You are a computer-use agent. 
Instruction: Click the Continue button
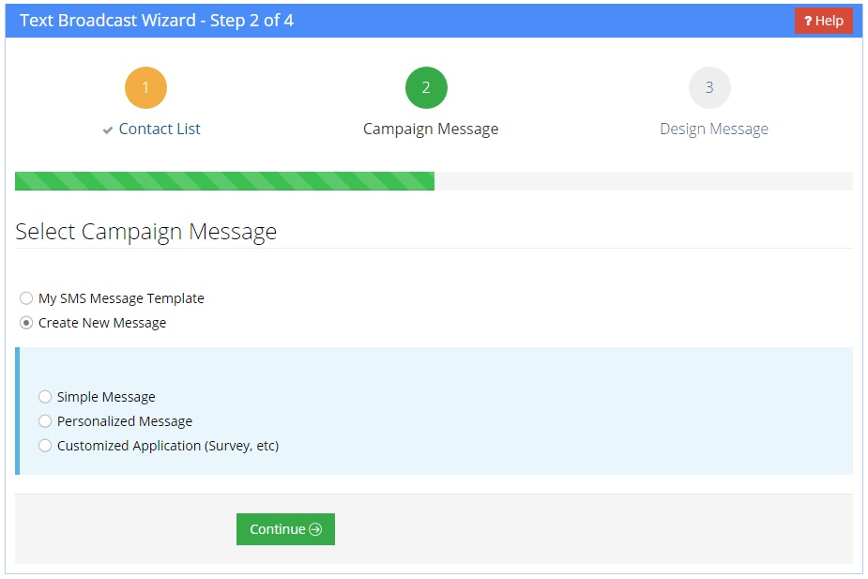tap(285, 528)
